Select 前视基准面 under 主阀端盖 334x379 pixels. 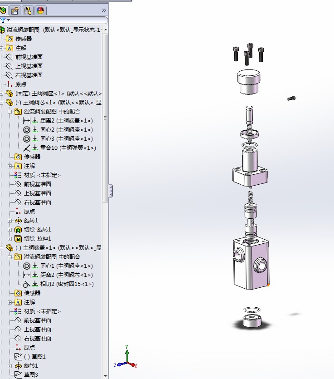click(33, 320)
